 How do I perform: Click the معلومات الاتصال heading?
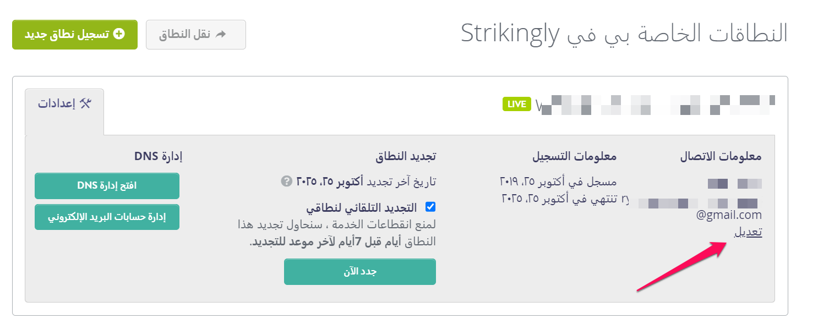click(721, 157)
